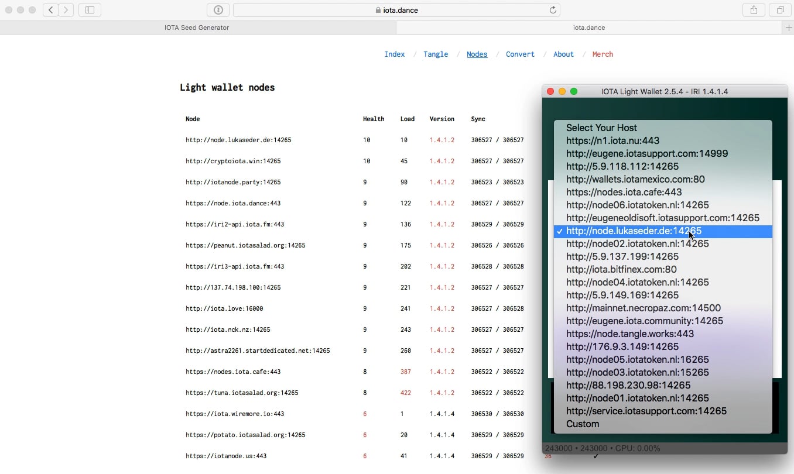Click the Safari forward arrow button
This screenshot has height=474, width=794.
pyautogui.click(x=66, y=10)
